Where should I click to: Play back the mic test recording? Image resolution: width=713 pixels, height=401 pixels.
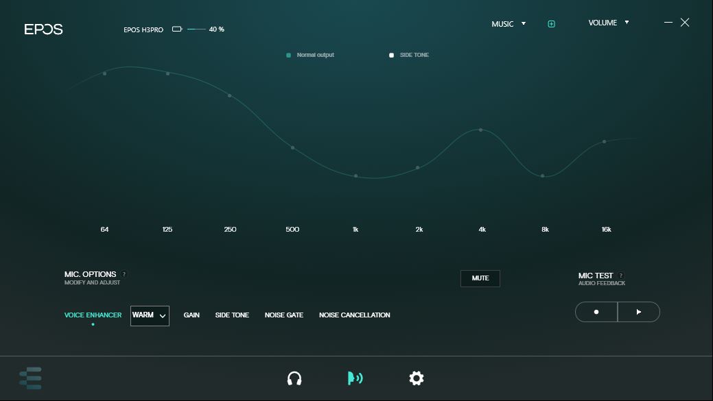point(639,312)
